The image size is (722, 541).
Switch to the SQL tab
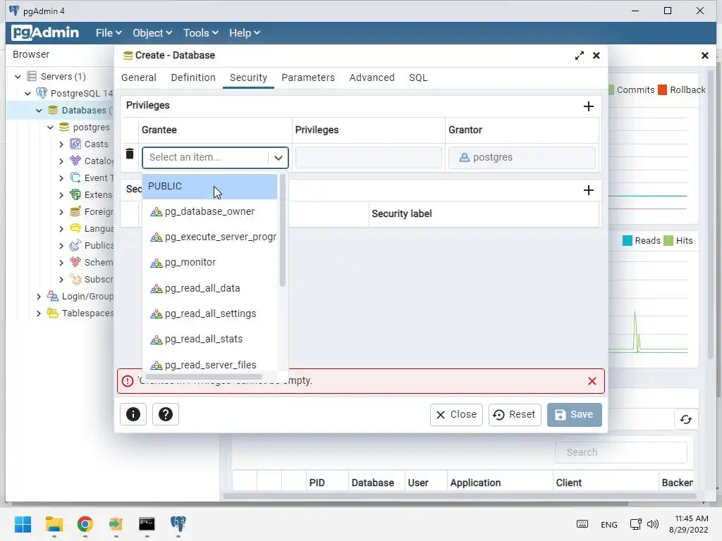[418, 77]
